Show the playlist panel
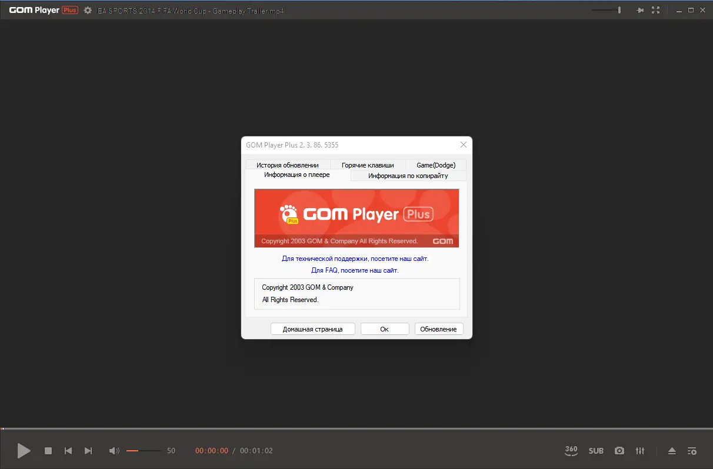The width and height of the screenshot is (713, 469). [692, 451]
